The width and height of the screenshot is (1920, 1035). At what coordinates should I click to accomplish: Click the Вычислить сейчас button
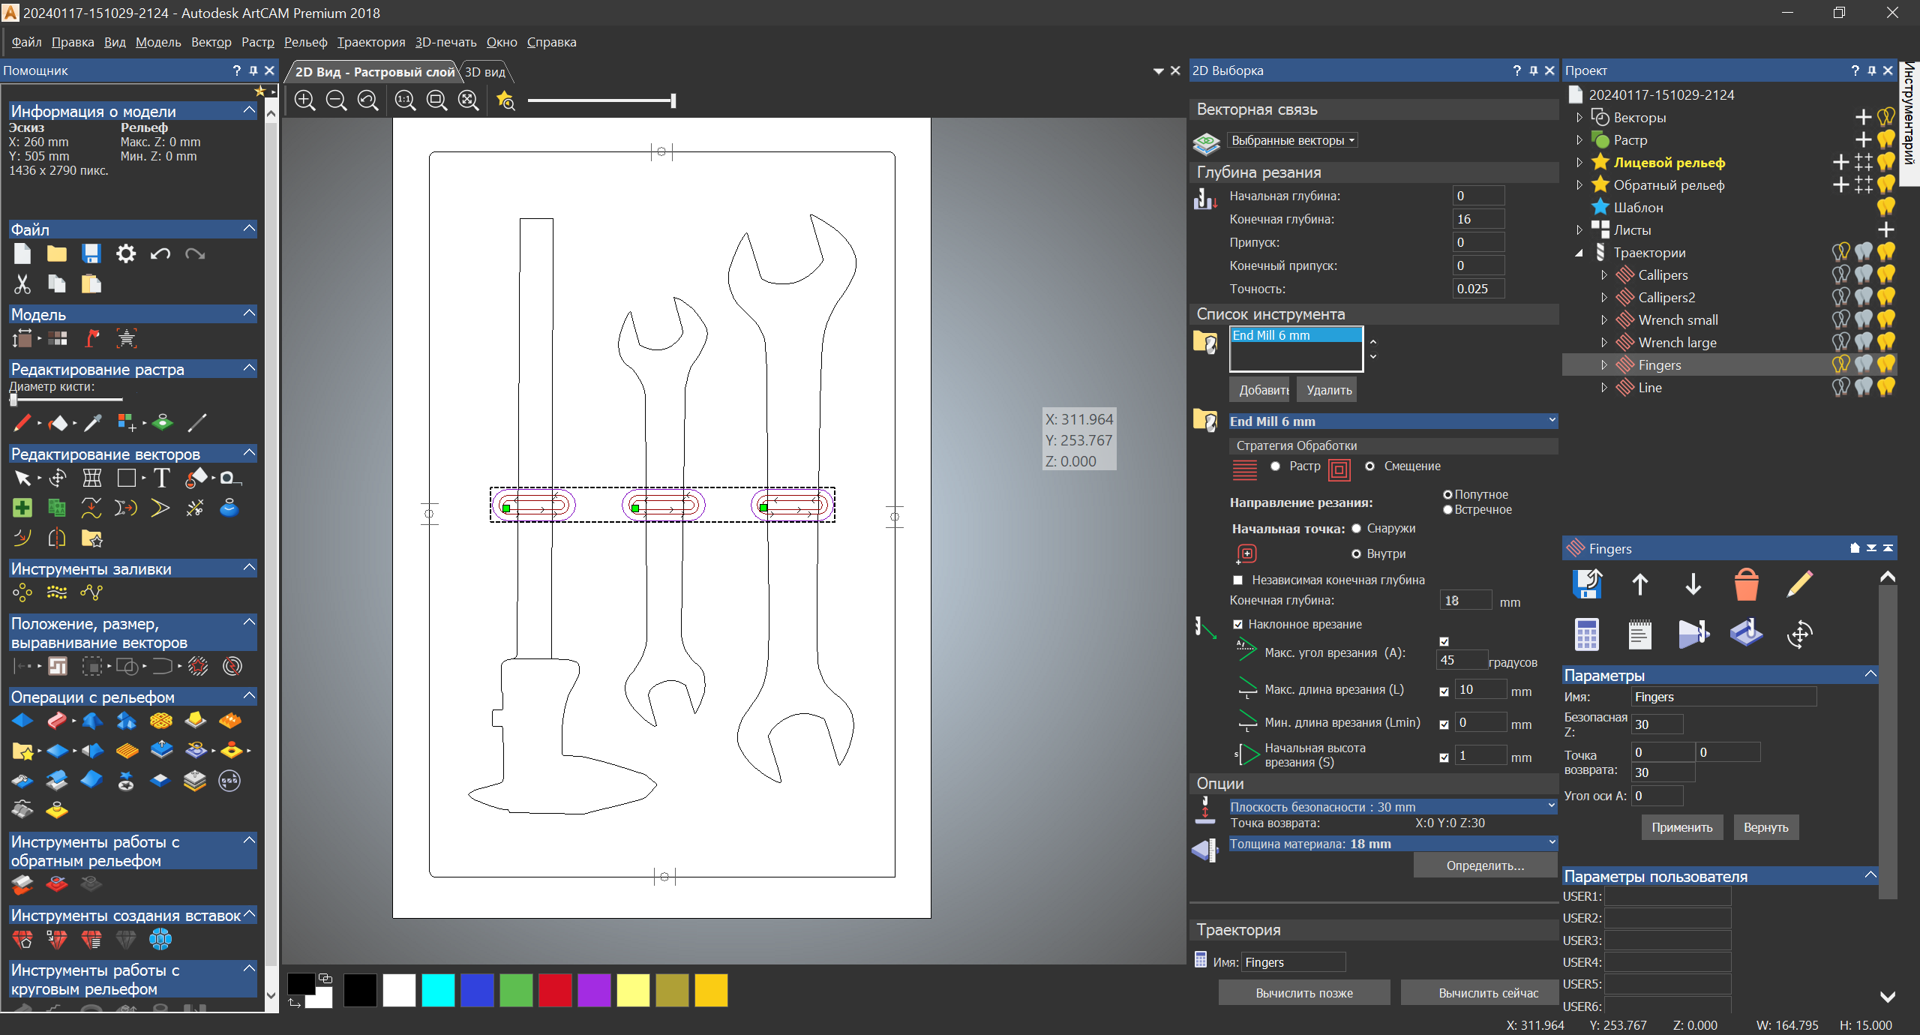coord(1488,993)
